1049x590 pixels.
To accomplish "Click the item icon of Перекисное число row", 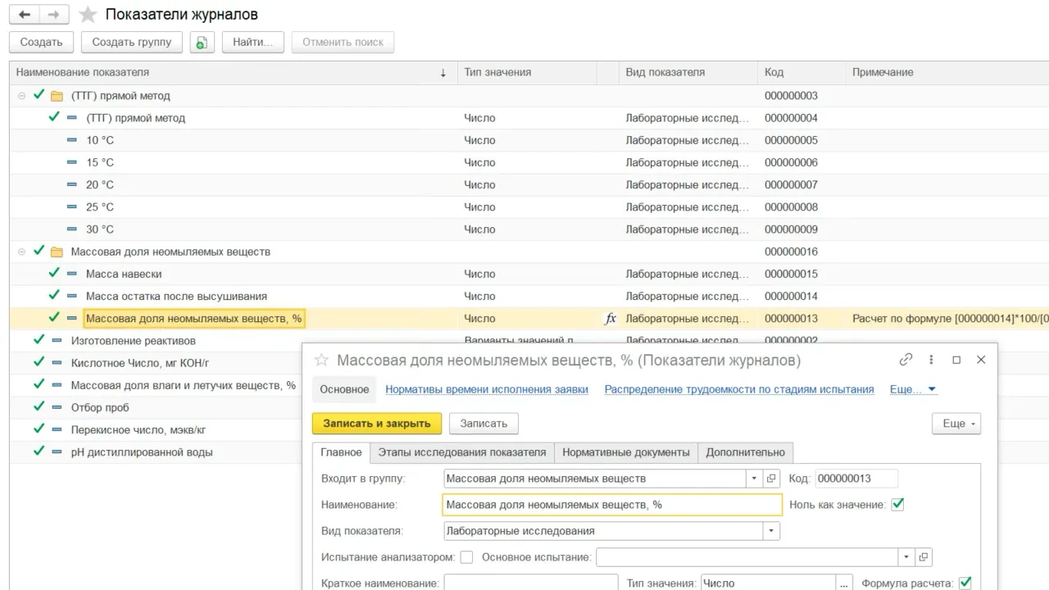I will pos(57,429).
